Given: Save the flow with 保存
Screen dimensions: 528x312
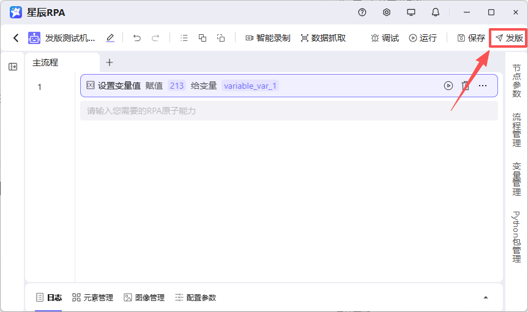Looking at the screenshot, I should pos(471,38).
